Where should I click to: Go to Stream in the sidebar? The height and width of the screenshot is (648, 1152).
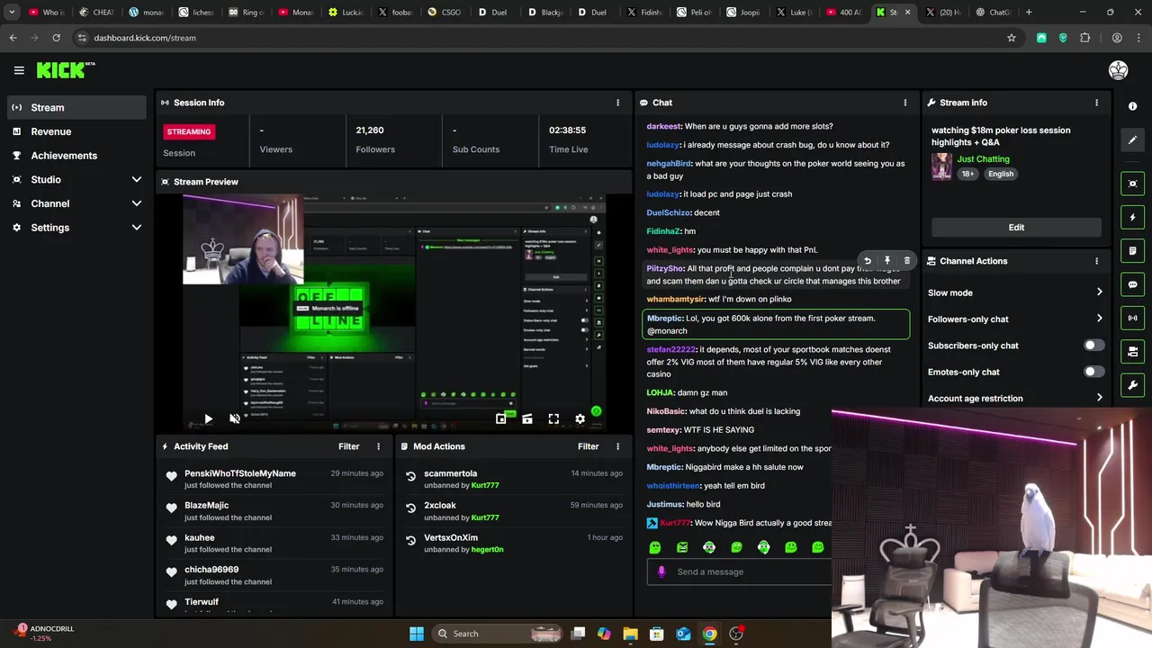pyautogui.click(x=76, y=107)
